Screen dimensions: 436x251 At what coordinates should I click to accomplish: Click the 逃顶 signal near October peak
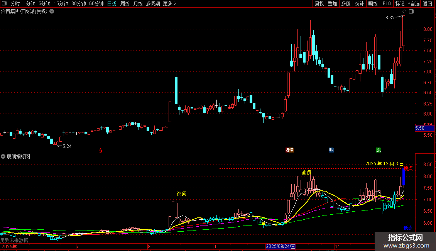tap(306, 173)
